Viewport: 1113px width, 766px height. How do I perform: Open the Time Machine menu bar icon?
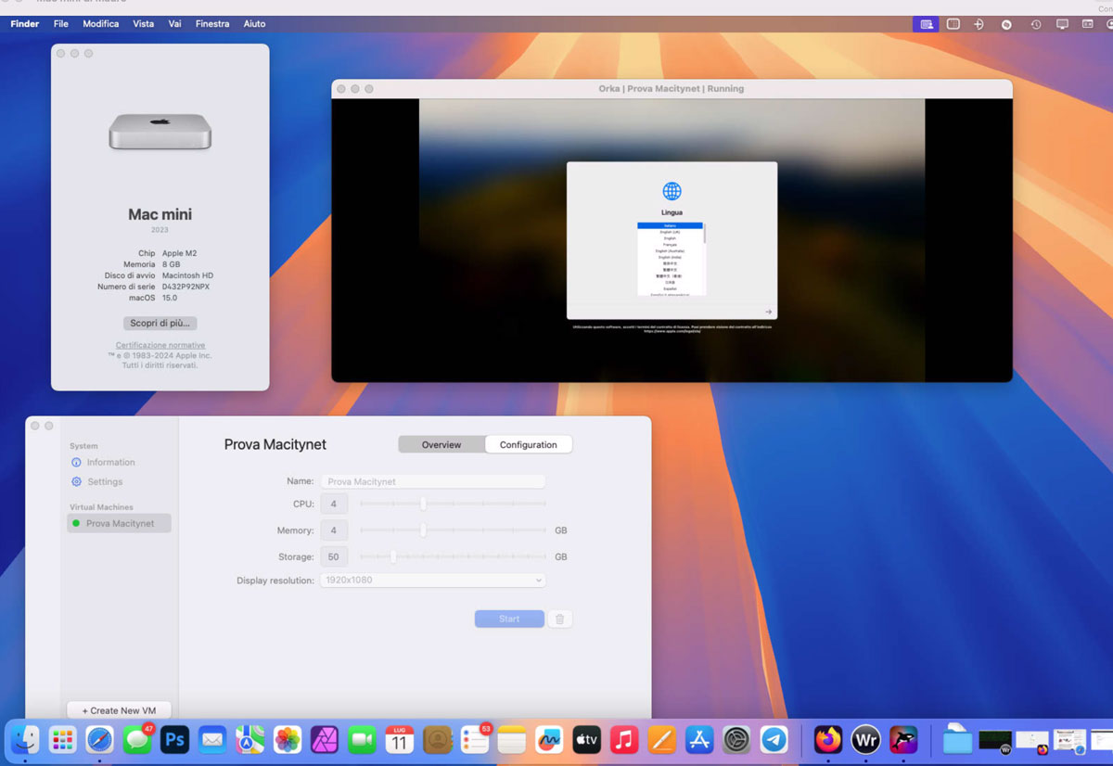coord(1036,24)
